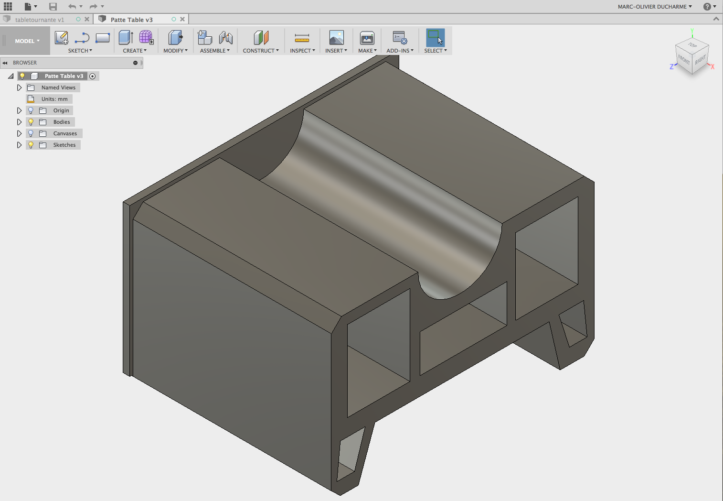
Task: Close the Patte Table v3 tab
Action: (x=182, y=19)
